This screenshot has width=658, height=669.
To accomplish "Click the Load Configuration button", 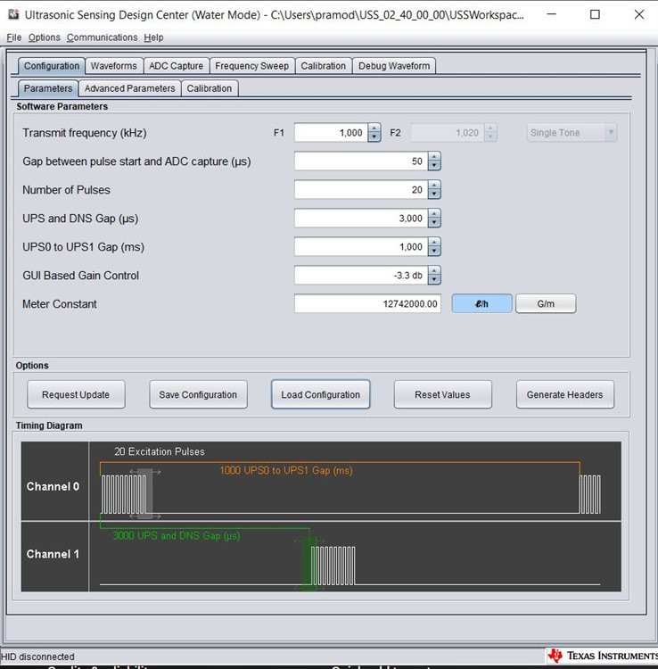I will [321, 394].
